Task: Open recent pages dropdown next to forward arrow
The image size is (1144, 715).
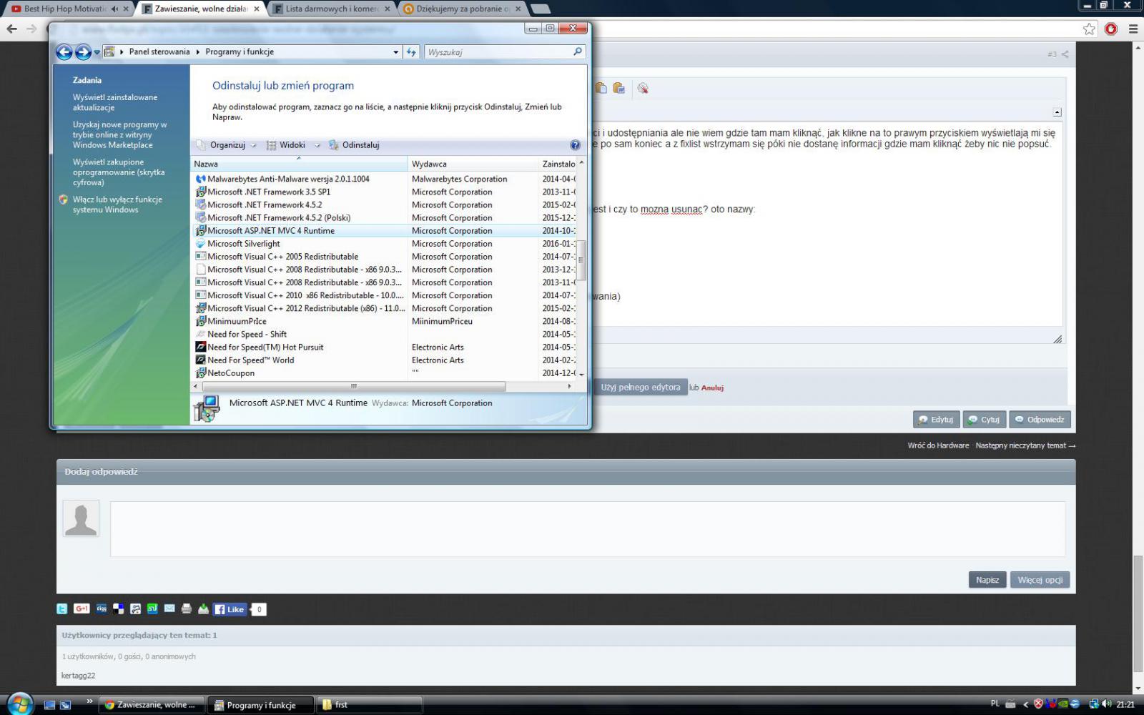Action: pyautogui.click(x=97, y=53)
